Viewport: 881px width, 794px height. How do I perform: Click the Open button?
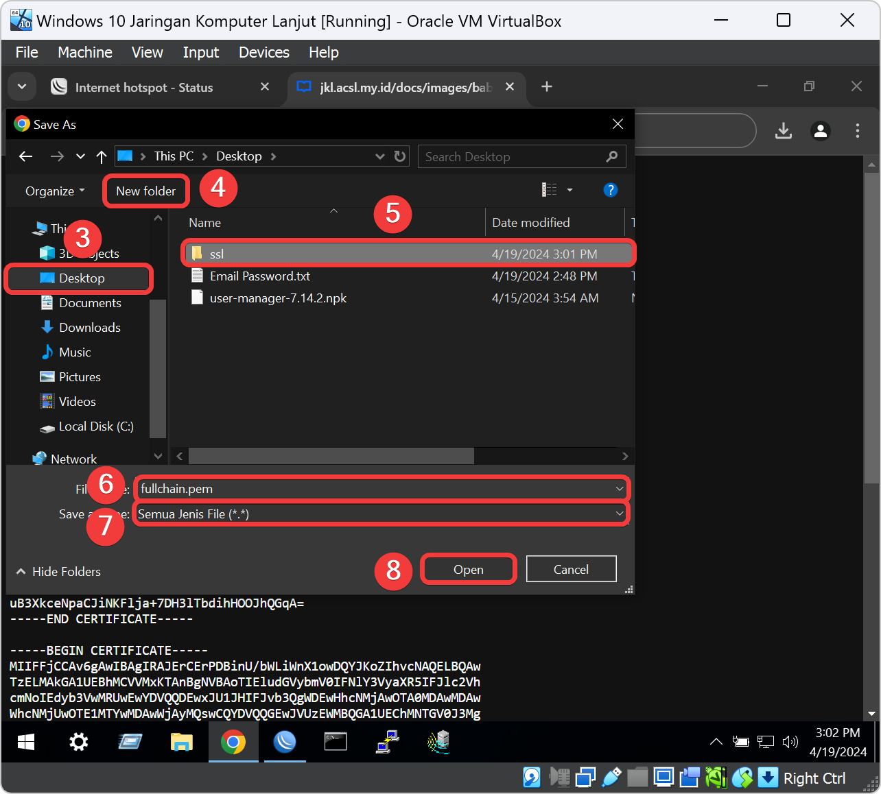[x=468, y=569]
